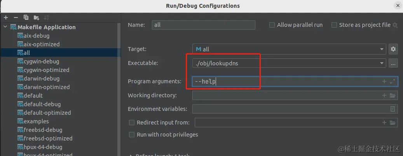Insert macro into Redirect input field
The image size is (403, 156).
[x=384, y=123]
